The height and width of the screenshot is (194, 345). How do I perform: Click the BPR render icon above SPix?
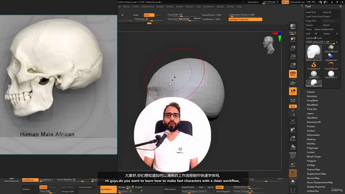click(x=293, y=27)
